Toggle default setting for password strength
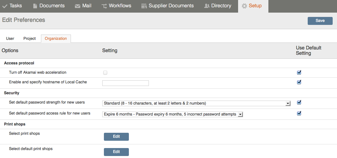The width and height of the screenshot is (337, 158). coord(299,102)
